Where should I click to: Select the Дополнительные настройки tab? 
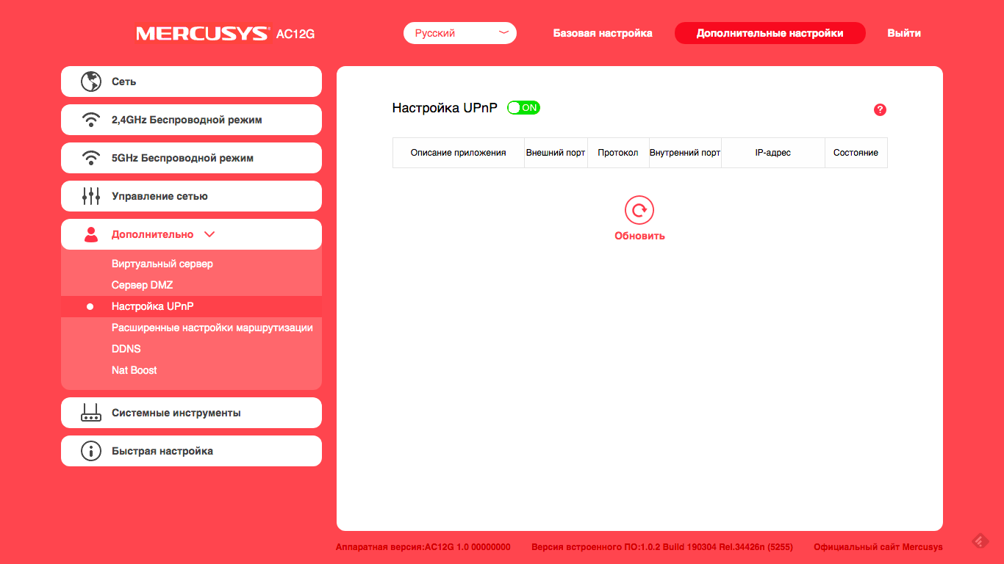770,33
